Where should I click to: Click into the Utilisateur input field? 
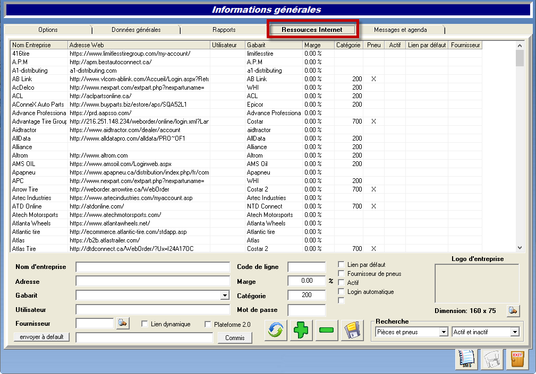coord(153,309)
